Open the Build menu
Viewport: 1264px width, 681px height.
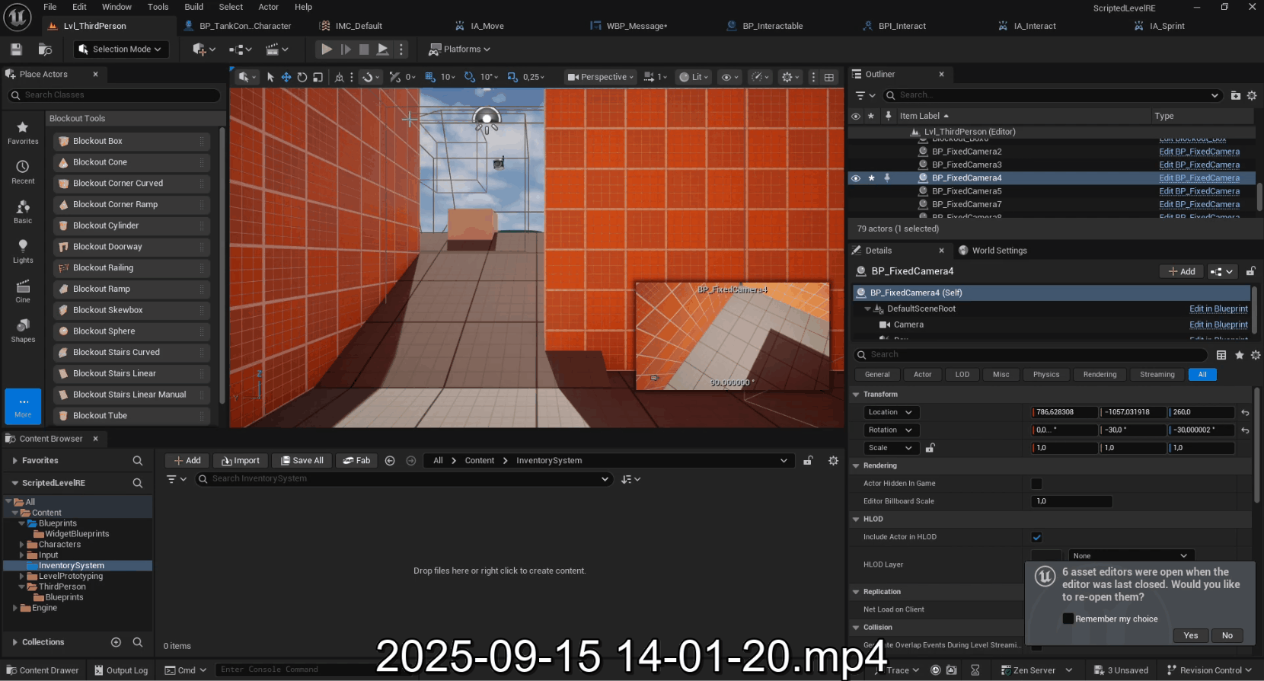[x=194, y=7]
